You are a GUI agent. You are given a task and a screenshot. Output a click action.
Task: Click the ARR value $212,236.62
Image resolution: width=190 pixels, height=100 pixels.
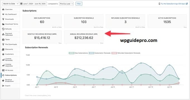(84, 38)
